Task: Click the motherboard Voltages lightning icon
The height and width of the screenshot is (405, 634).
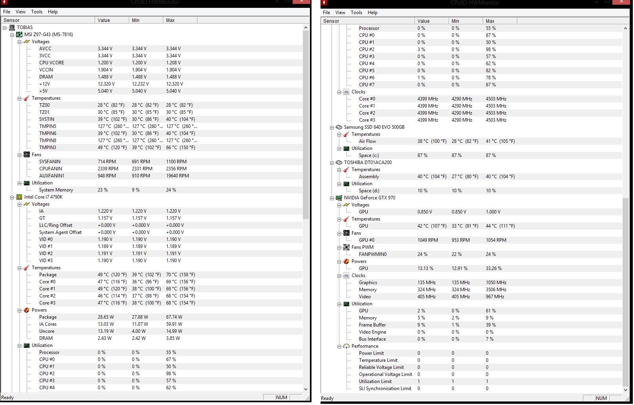Action: point(27,42)
